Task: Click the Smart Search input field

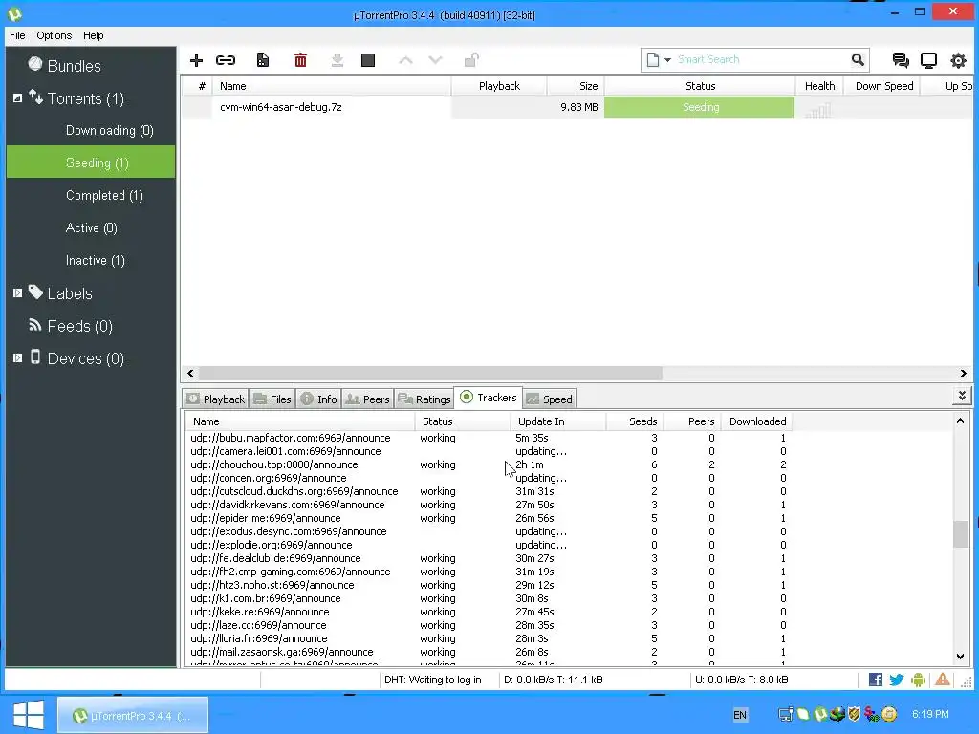Action: pyautogui.click(x=762, y=60)
